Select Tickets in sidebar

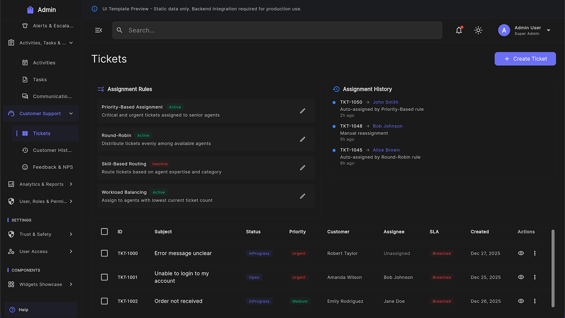(x=45, y=133)
